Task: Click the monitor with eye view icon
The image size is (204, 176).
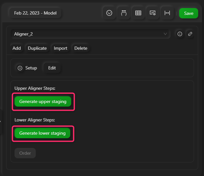Action: click(153, 13)
